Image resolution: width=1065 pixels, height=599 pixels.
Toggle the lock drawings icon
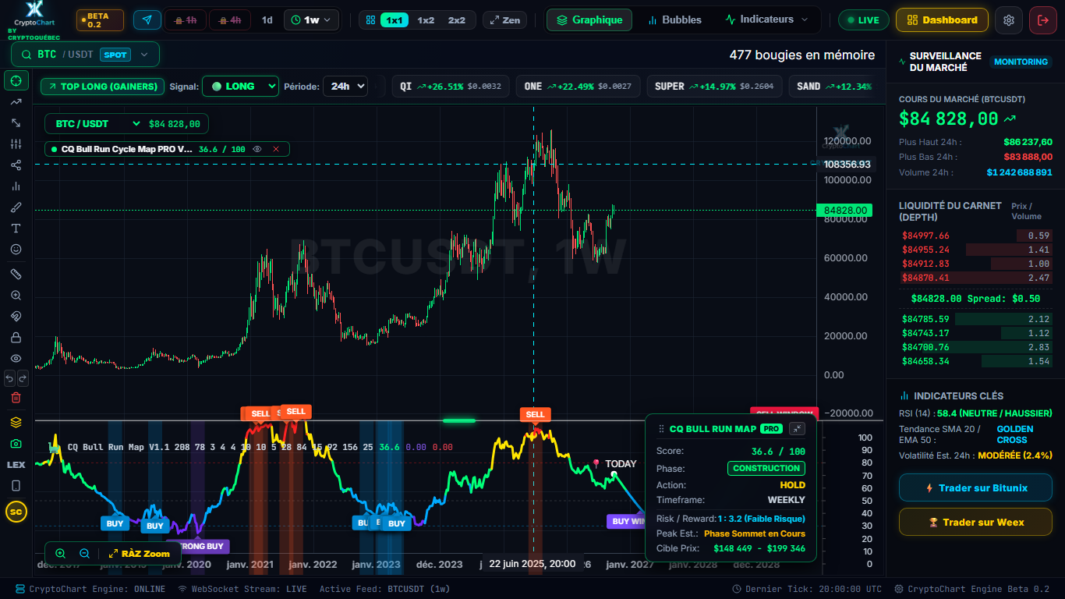click(16, 337)
